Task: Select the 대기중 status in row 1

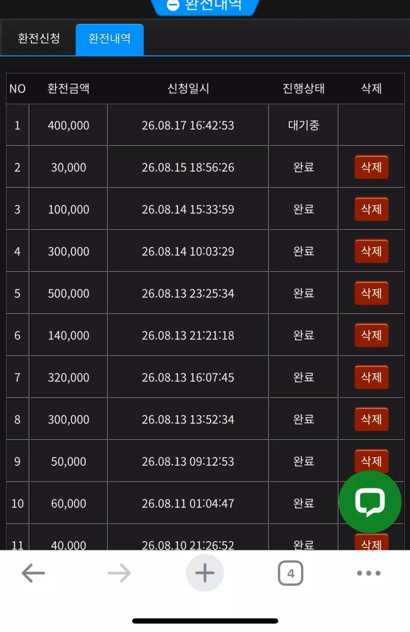Action: point(304,125)
